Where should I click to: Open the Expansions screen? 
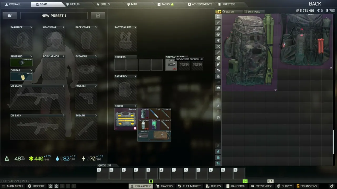(x=307, y=186)
